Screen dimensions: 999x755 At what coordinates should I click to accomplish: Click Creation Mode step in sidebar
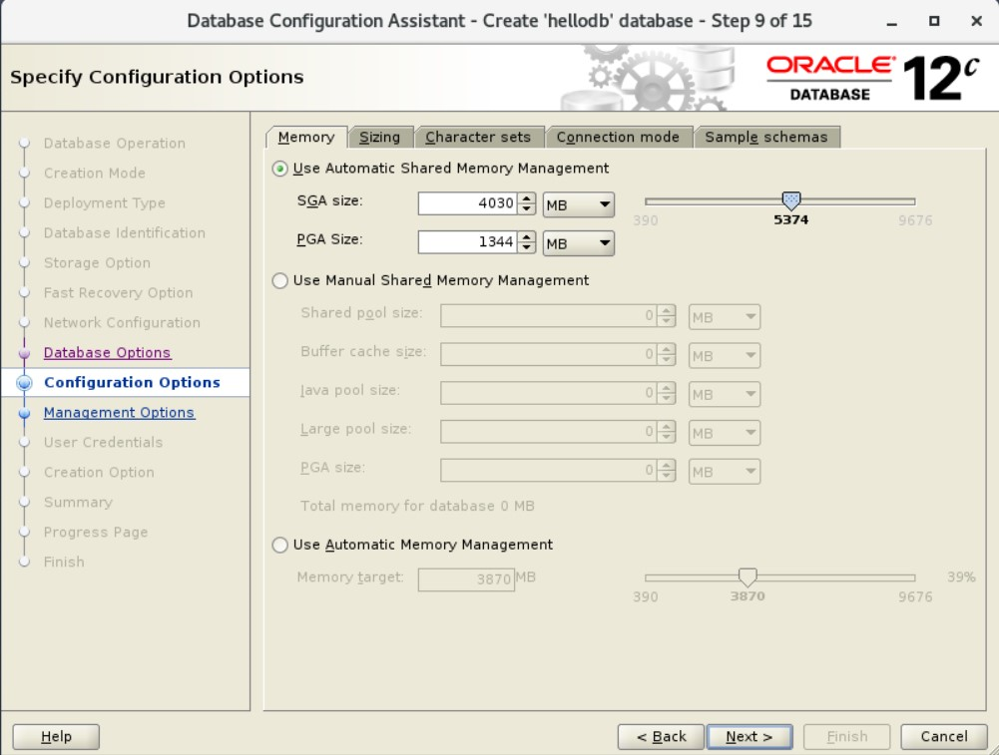pyautogui.click(x=94, y=174)
